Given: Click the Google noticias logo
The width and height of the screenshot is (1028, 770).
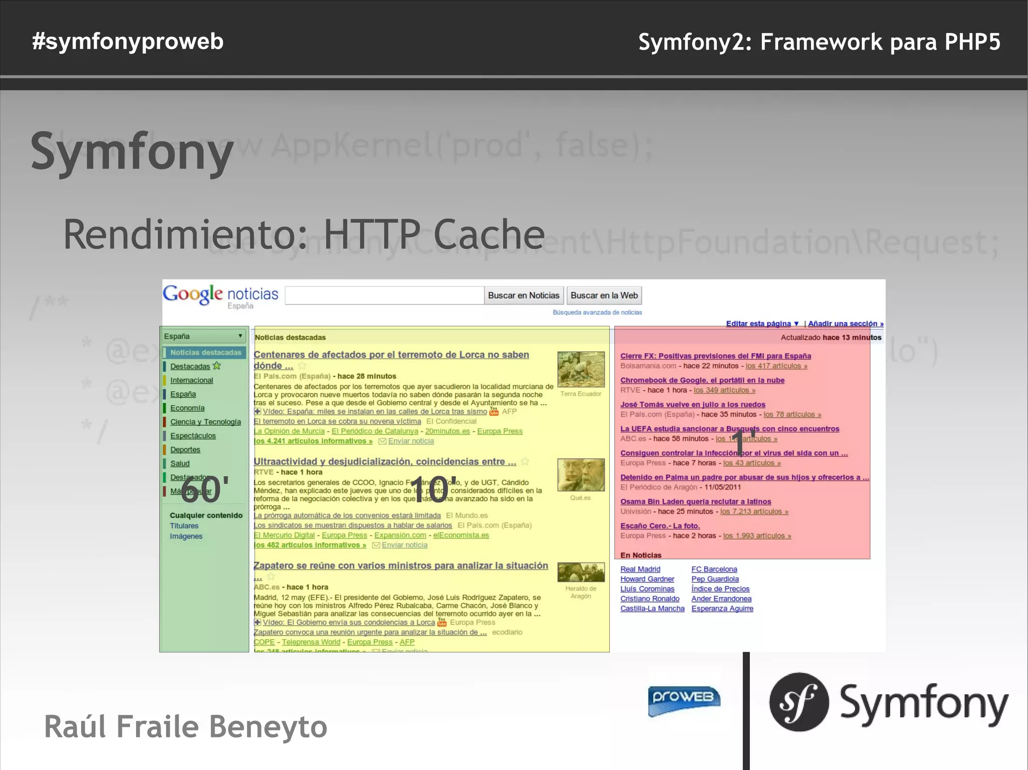Looking at the screenshot, I should (x=220, y=295).
